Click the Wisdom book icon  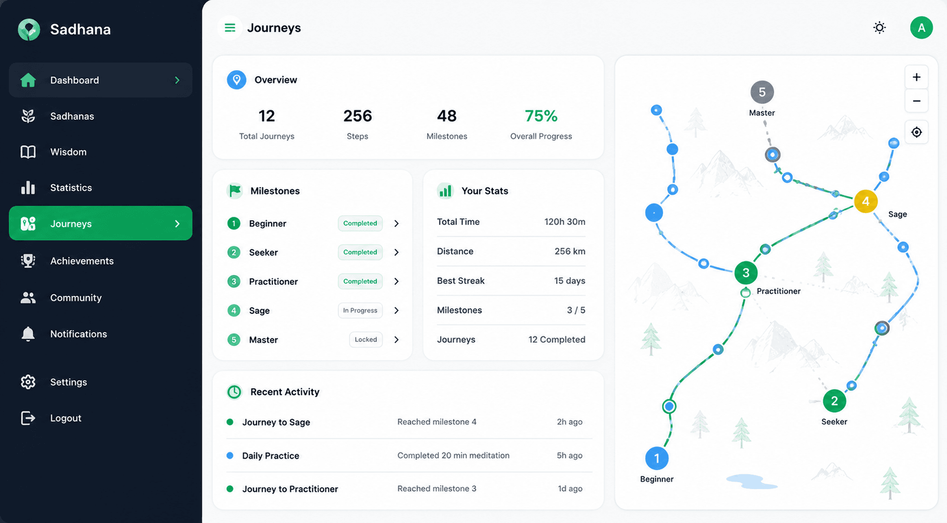(28, 152)
